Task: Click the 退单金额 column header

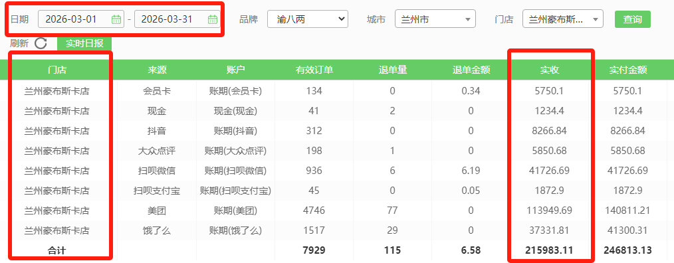Action: tap(471, 70)
